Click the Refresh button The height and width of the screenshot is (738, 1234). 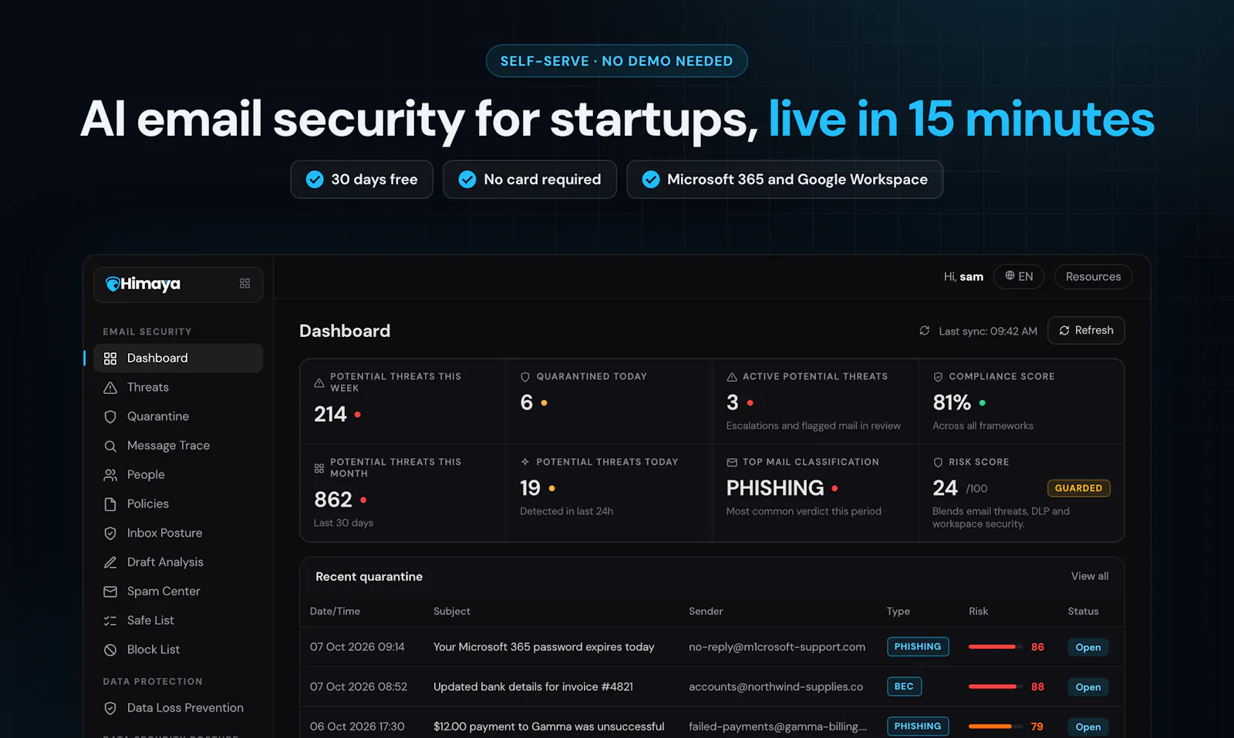point(1086,330)
